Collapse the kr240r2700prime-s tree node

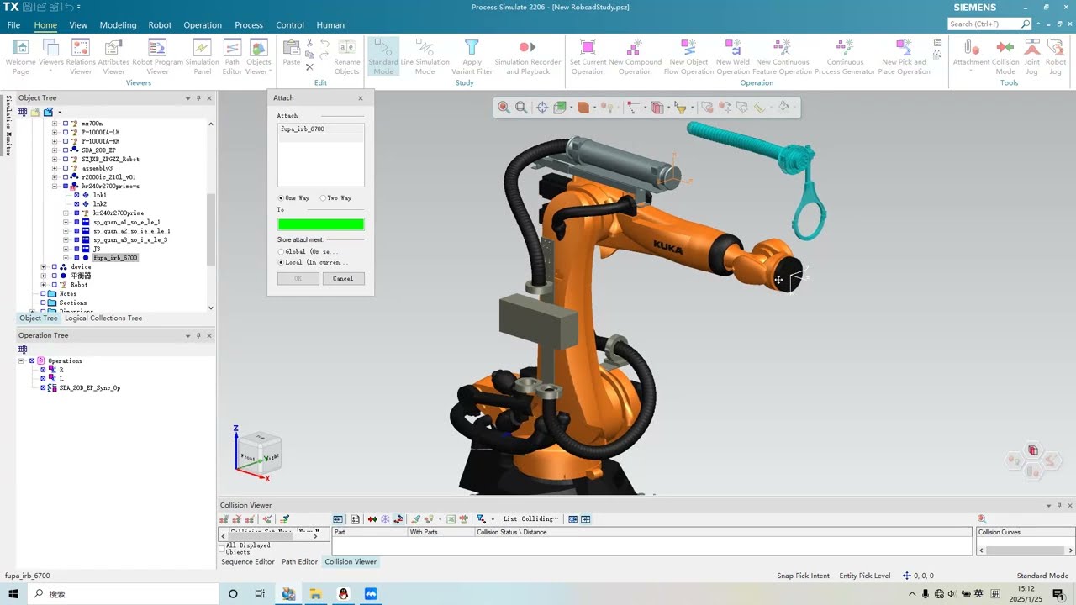tap(55, 186)
